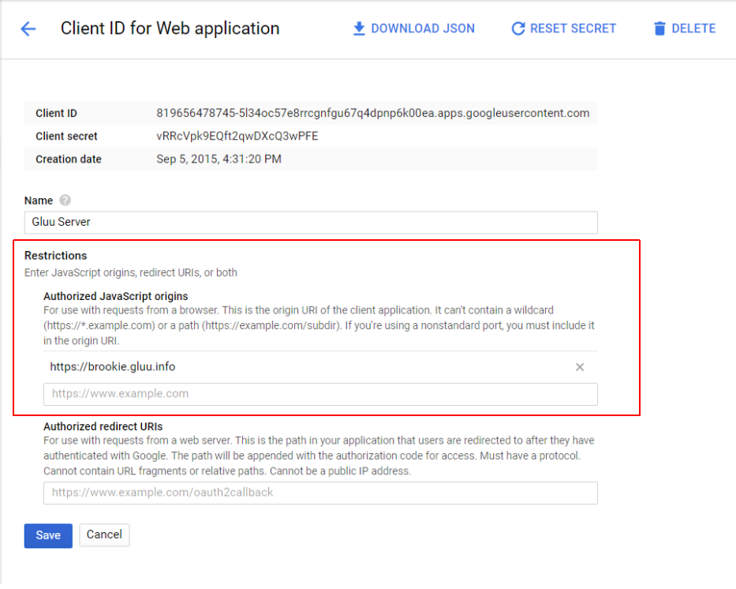The width and height of the screenshot is (736, 589).
Task: Click the Client ID for Web application title
Action: point(170,28)
